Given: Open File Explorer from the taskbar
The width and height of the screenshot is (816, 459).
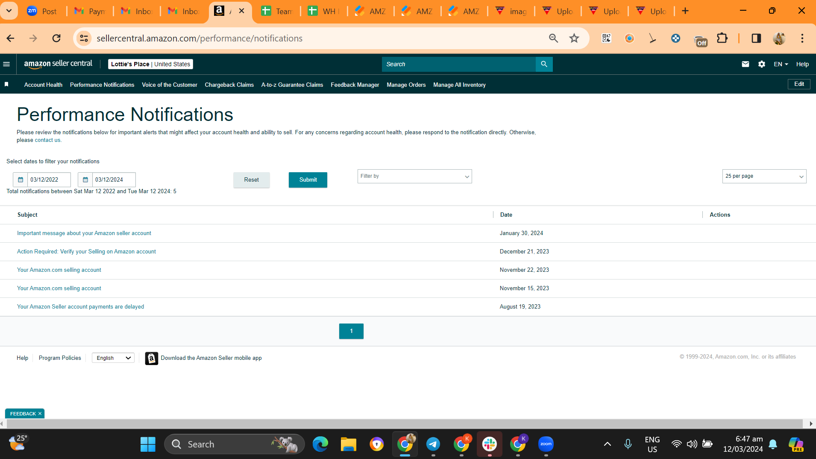Looking at the screenshot, I should pyautogui.click(x=348, y=444).
